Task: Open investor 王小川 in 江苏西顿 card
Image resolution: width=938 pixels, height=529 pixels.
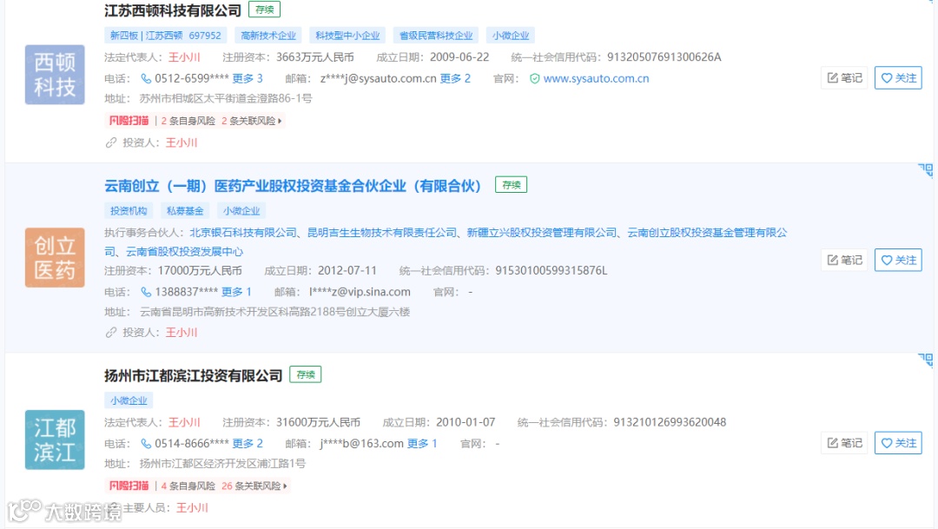Action: coord(182,142)
